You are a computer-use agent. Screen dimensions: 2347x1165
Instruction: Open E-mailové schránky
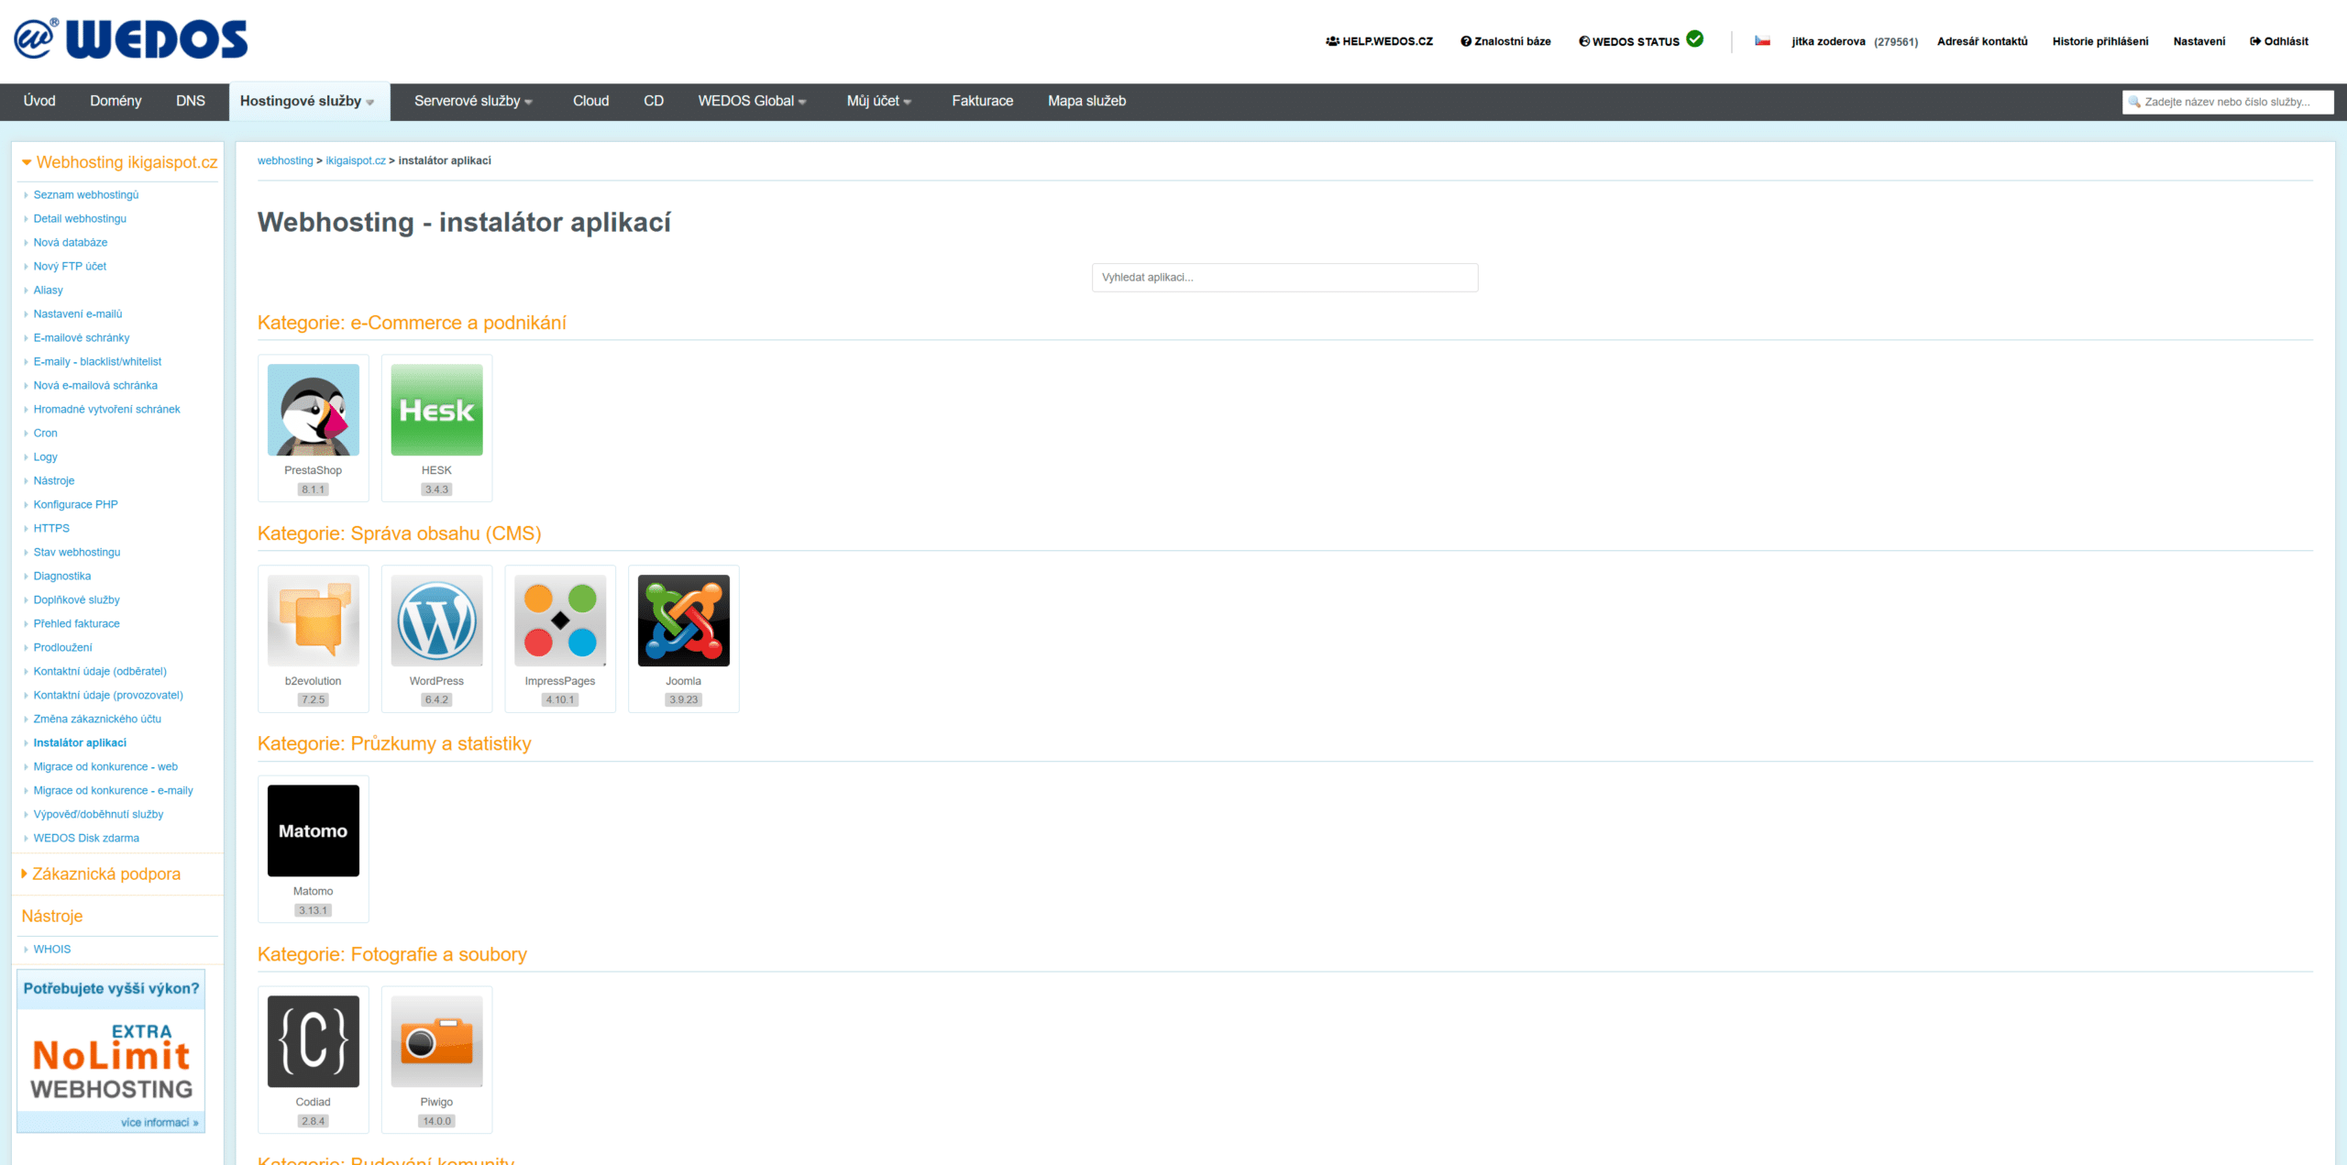tap(82, 337)
